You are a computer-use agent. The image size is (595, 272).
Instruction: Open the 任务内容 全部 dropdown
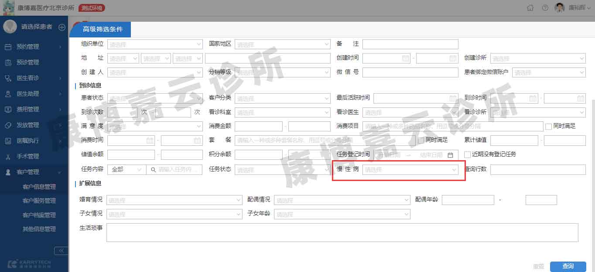point(127,170)
